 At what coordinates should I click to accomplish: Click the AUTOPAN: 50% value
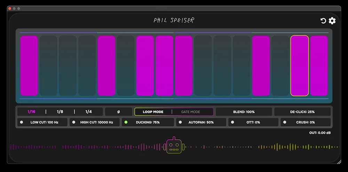[201, 122]
